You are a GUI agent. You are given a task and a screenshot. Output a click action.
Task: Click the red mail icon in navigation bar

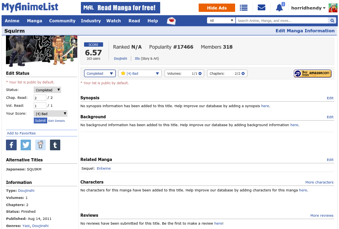pyautogui.click(x=171, y=21)
